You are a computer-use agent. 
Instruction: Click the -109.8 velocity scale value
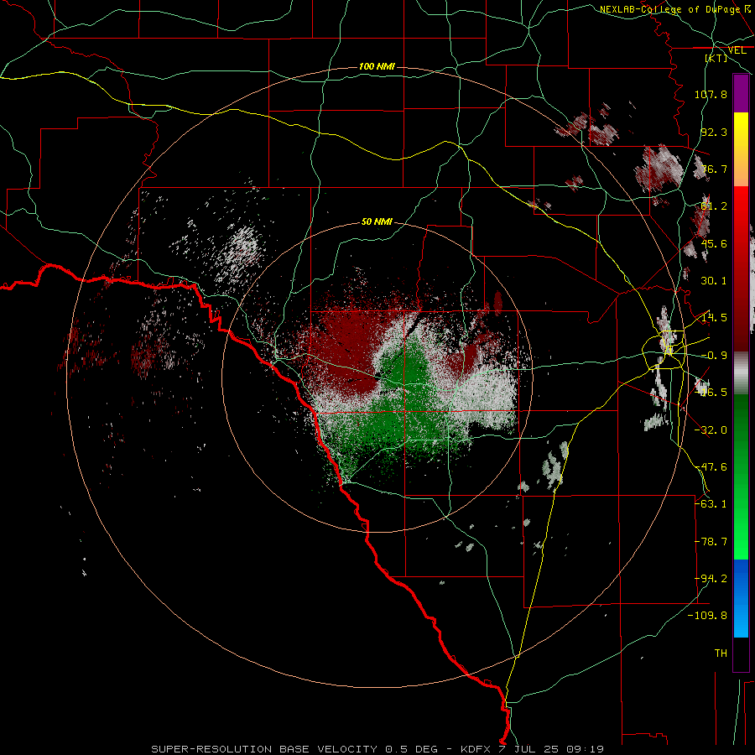tap(707, 616)
